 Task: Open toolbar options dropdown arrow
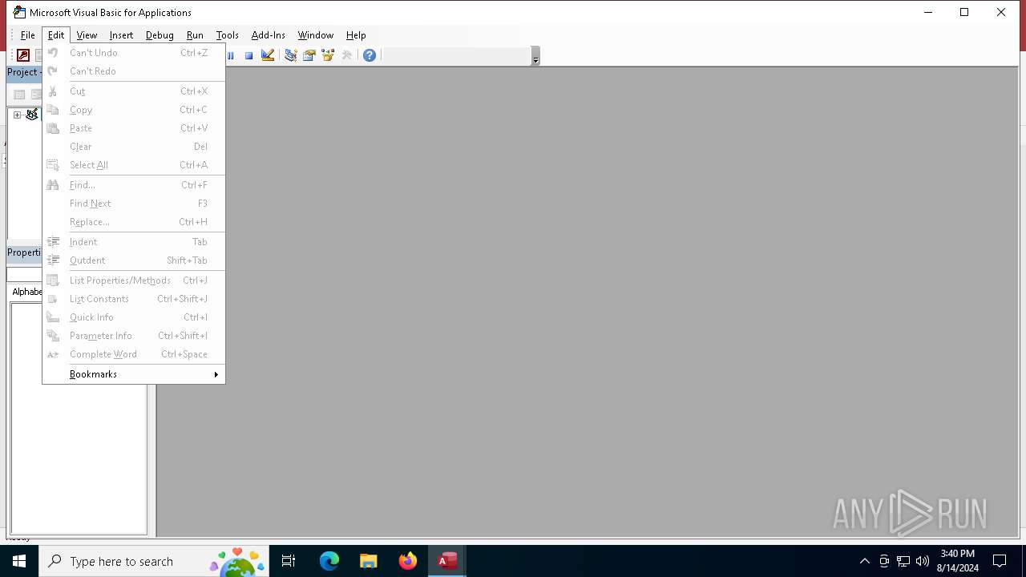pyautogui.click(x=535, y=57)
